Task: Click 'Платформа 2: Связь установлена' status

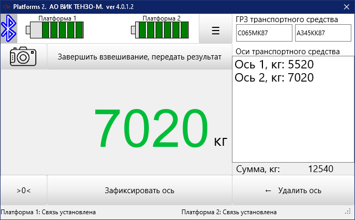Action: tap(229, 213)
